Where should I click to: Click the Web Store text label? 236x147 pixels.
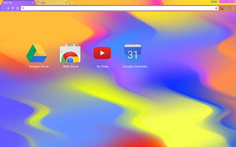71,67
